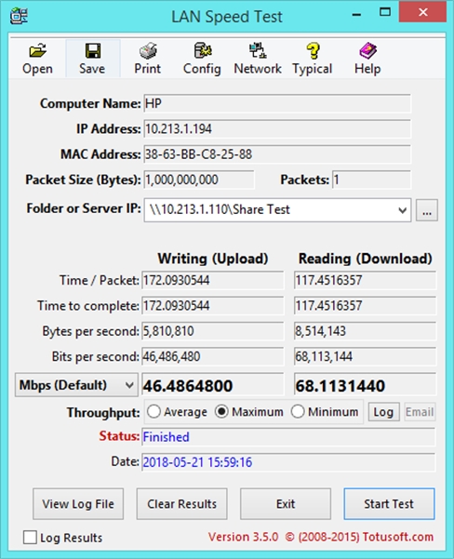This screenshot has height=559, width=454.
Task: Enable the Log Results checkbox
Action: [30, 537]
